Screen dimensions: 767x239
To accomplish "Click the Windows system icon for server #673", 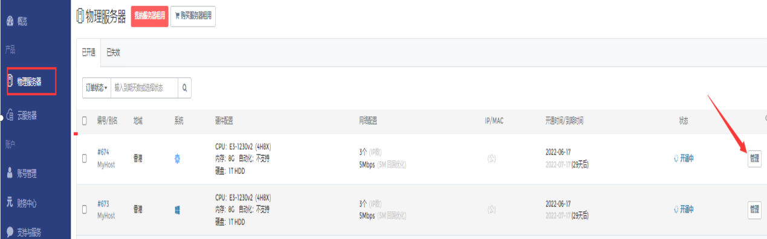I will (x=177, y=210).
